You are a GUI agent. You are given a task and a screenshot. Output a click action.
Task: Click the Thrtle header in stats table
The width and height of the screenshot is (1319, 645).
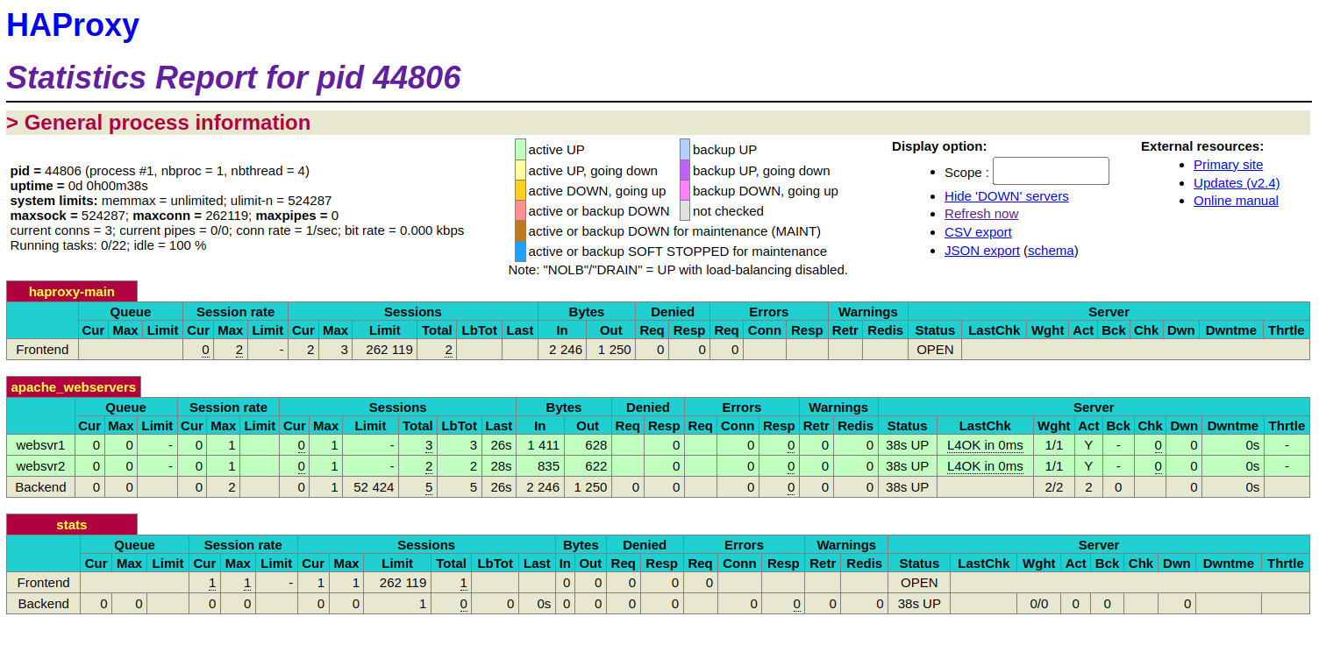(1285, 563)
